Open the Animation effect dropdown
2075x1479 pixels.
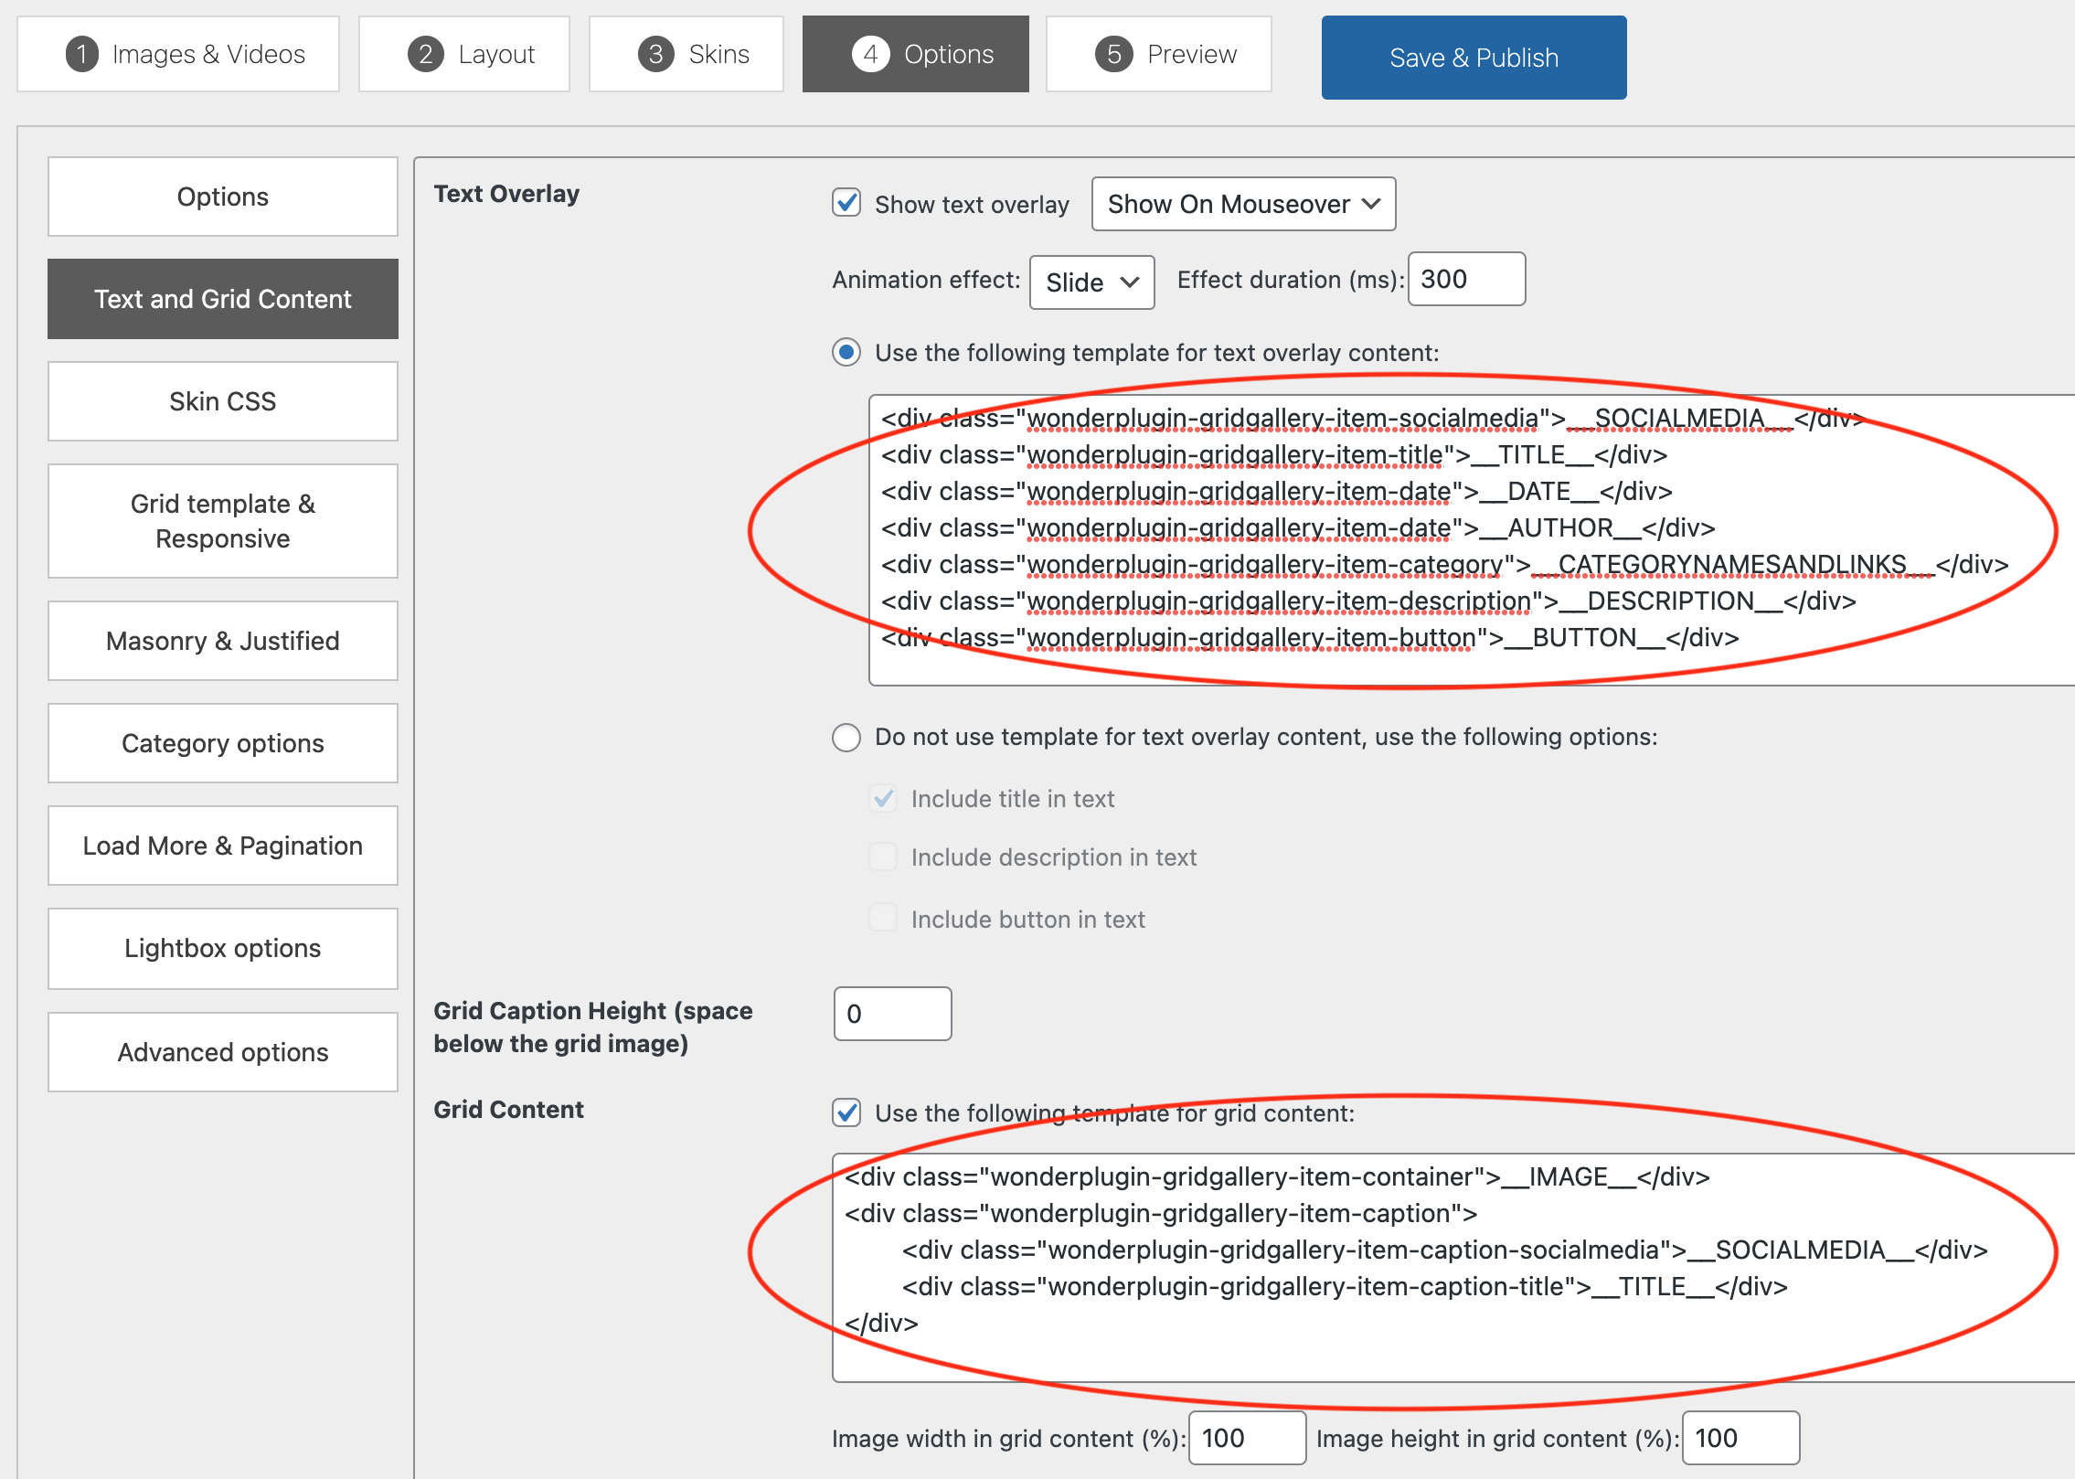tap(1091, 282)
